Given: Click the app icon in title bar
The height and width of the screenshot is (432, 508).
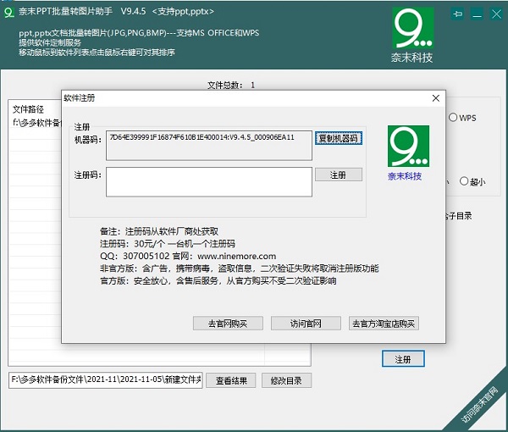Looking at the screenshot, I should (x=8, y=13).
